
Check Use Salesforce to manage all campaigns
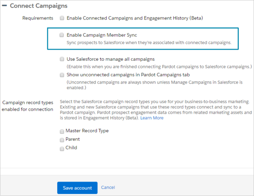(x=62, y=59)
